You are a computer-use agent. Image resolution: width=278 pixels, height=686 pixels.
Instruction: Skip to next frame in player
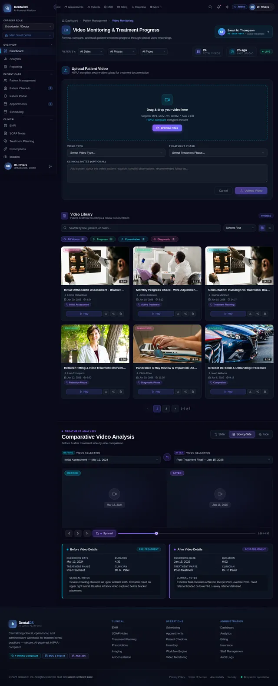tap(87, 533)
